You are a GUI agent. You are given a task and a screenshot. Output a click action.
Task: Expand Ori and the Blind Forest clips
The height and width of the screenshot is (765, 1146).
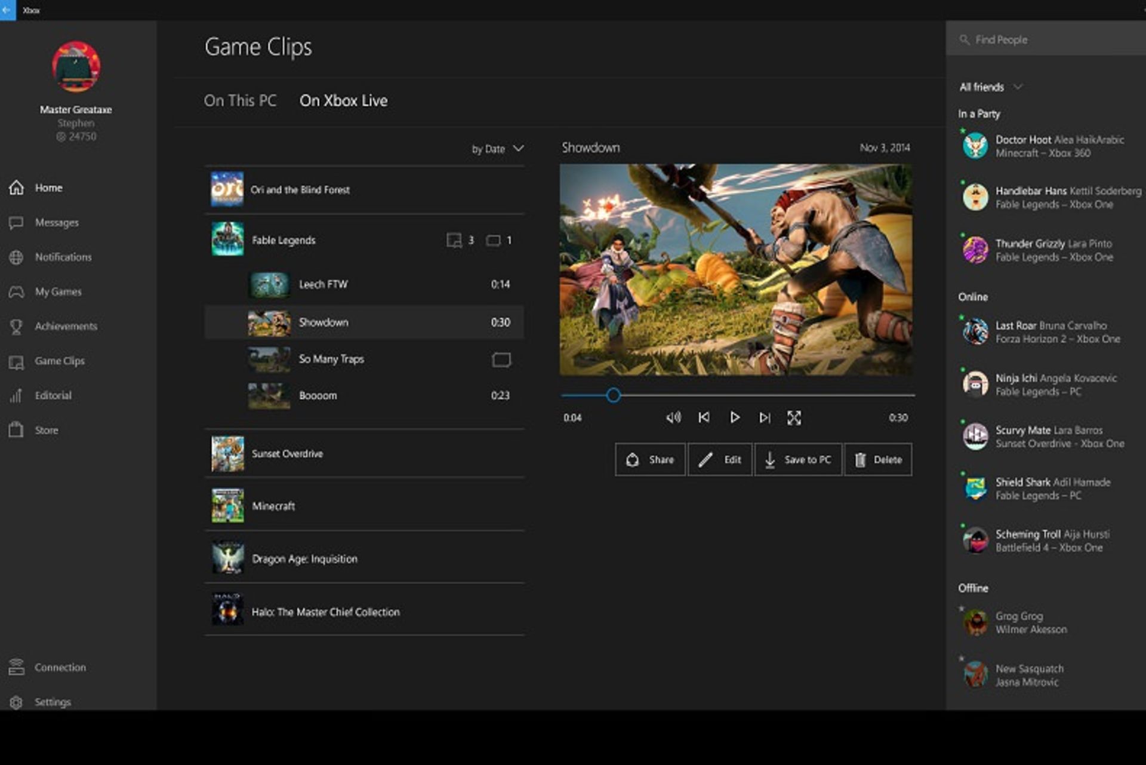coord(364,189)
